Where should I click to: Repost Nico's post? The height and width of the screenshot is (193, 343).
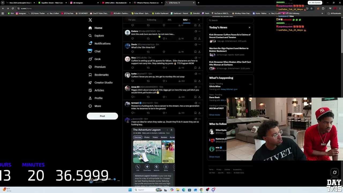(x=148, y=68)
